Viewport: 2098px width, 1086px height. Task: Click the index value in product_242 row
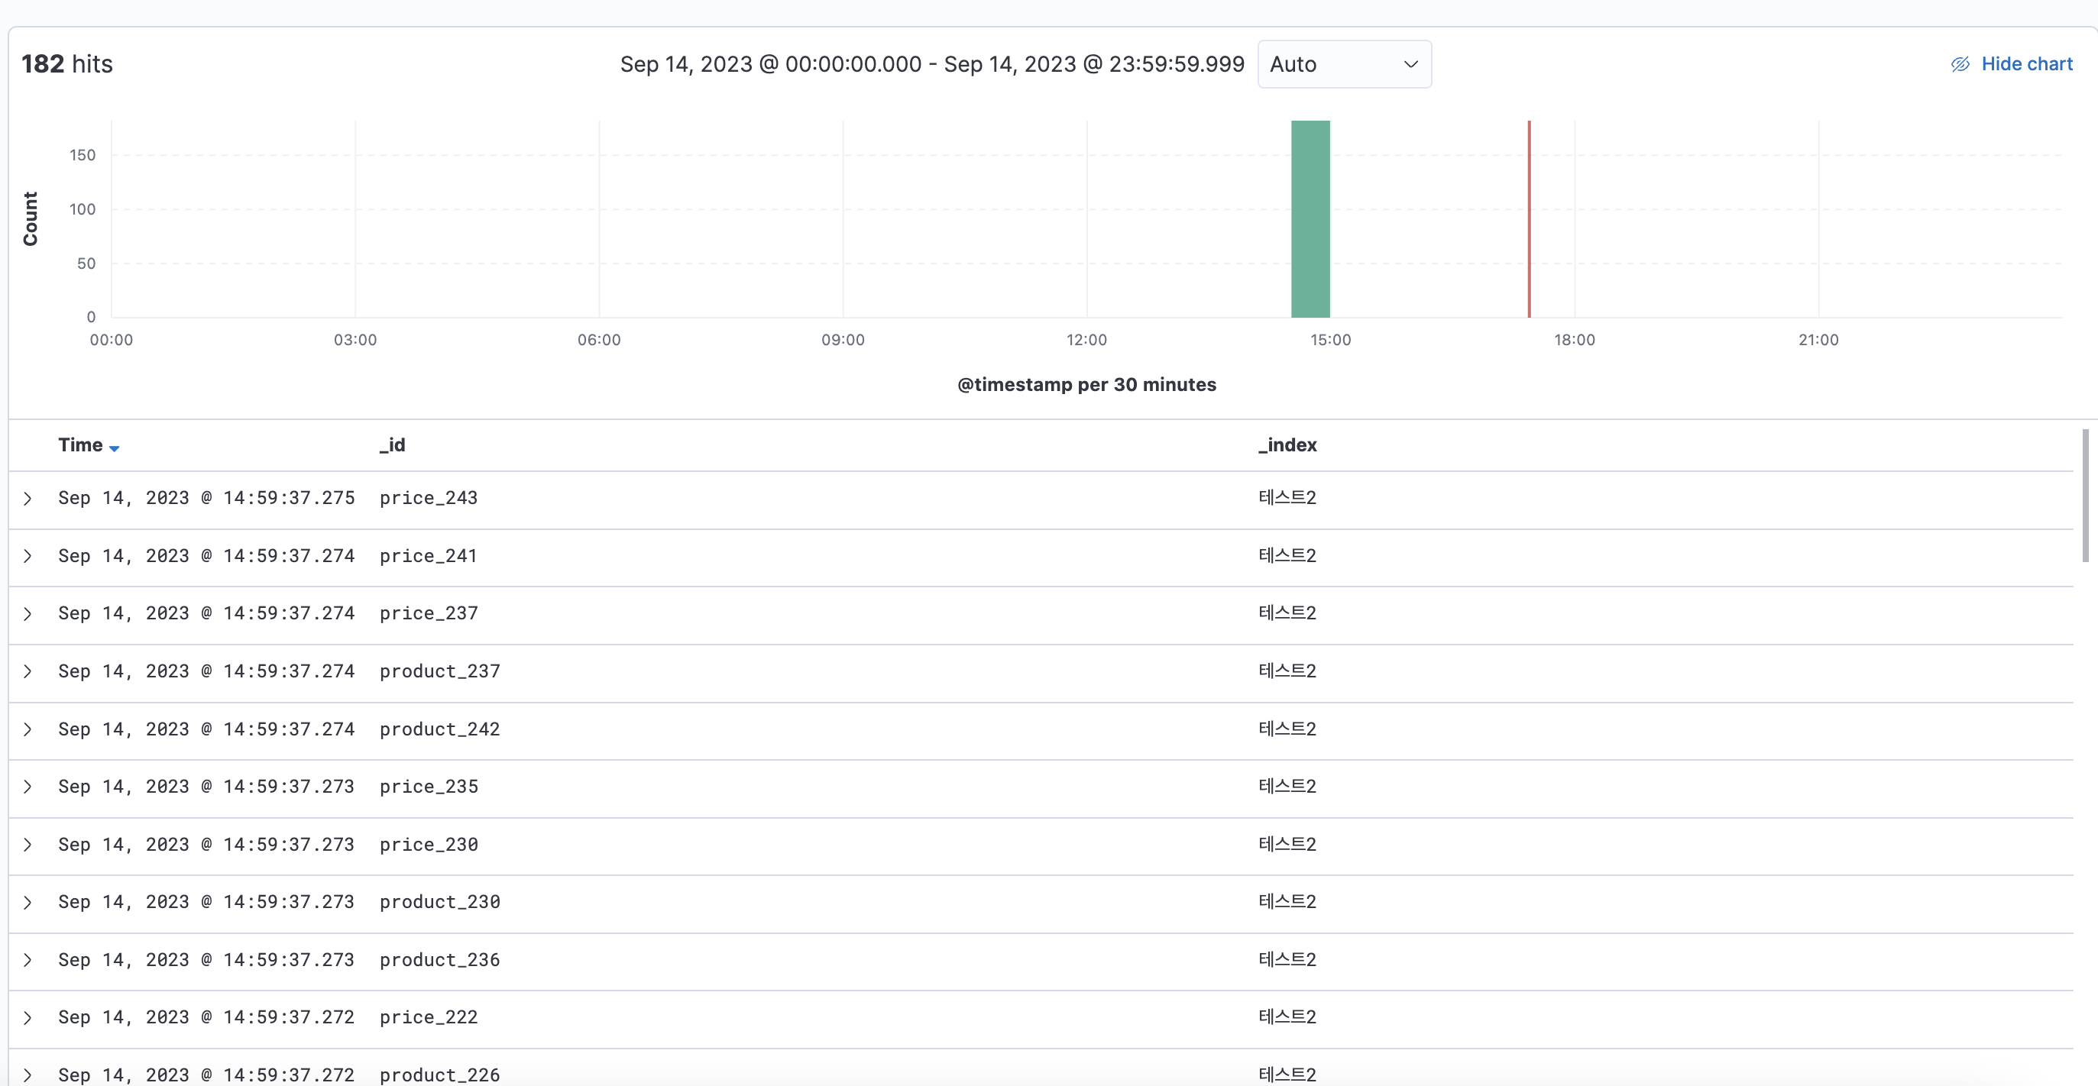point(1287,729)
